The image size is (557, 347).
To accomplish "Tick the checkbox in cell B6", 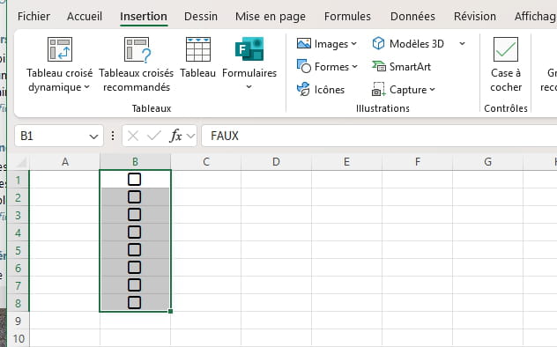I will (134, 267).
